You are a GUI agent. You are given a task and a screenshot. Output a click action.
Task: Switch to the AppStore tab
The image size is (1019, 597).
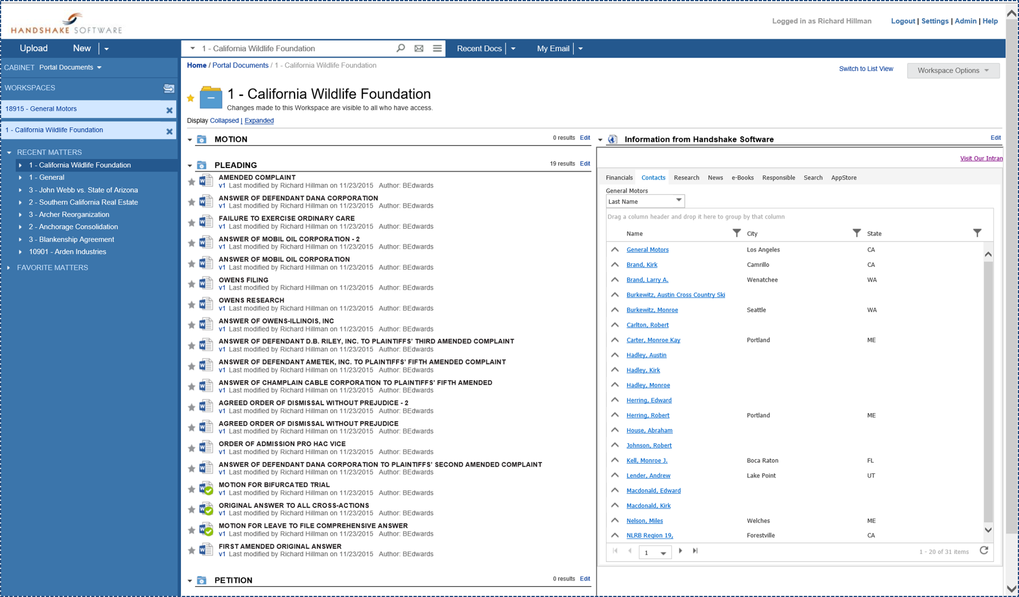click(x=844, y=178)
